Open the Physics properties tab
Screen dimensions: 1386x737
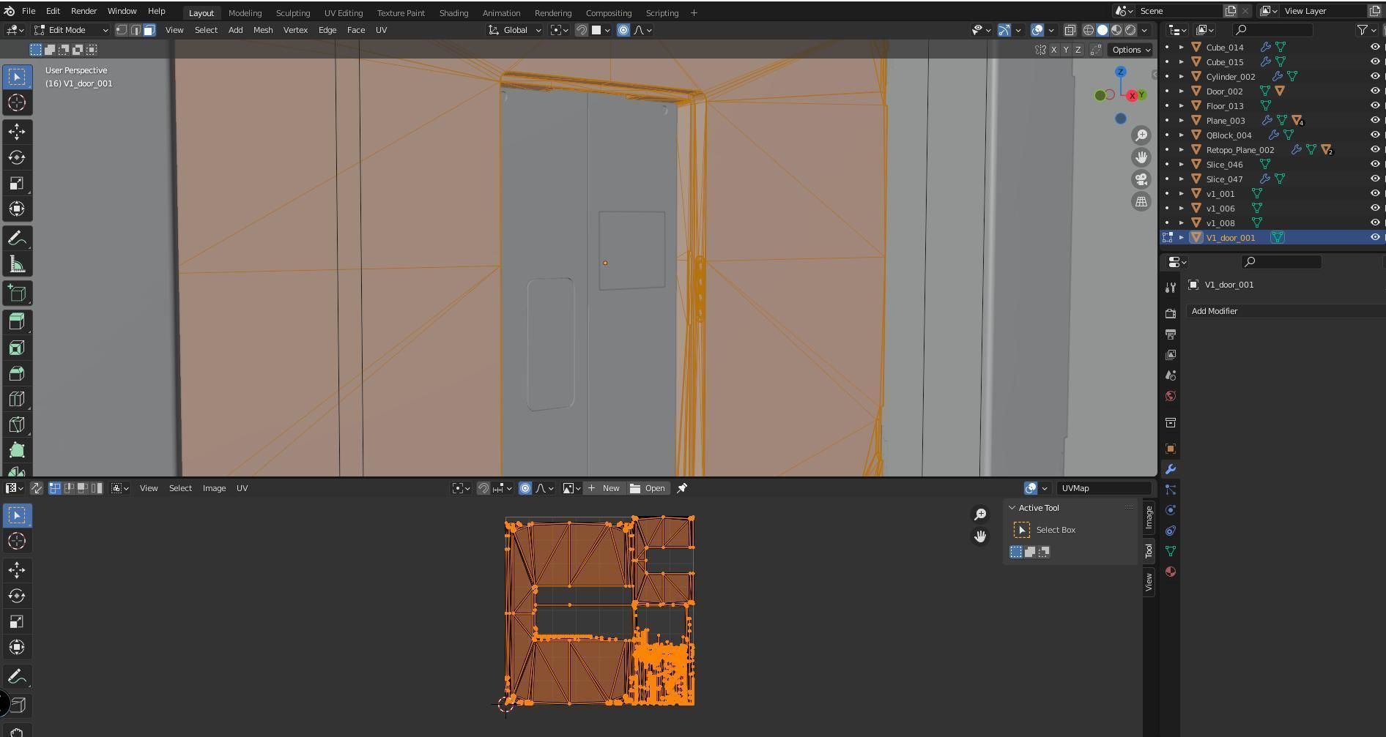1171,510
